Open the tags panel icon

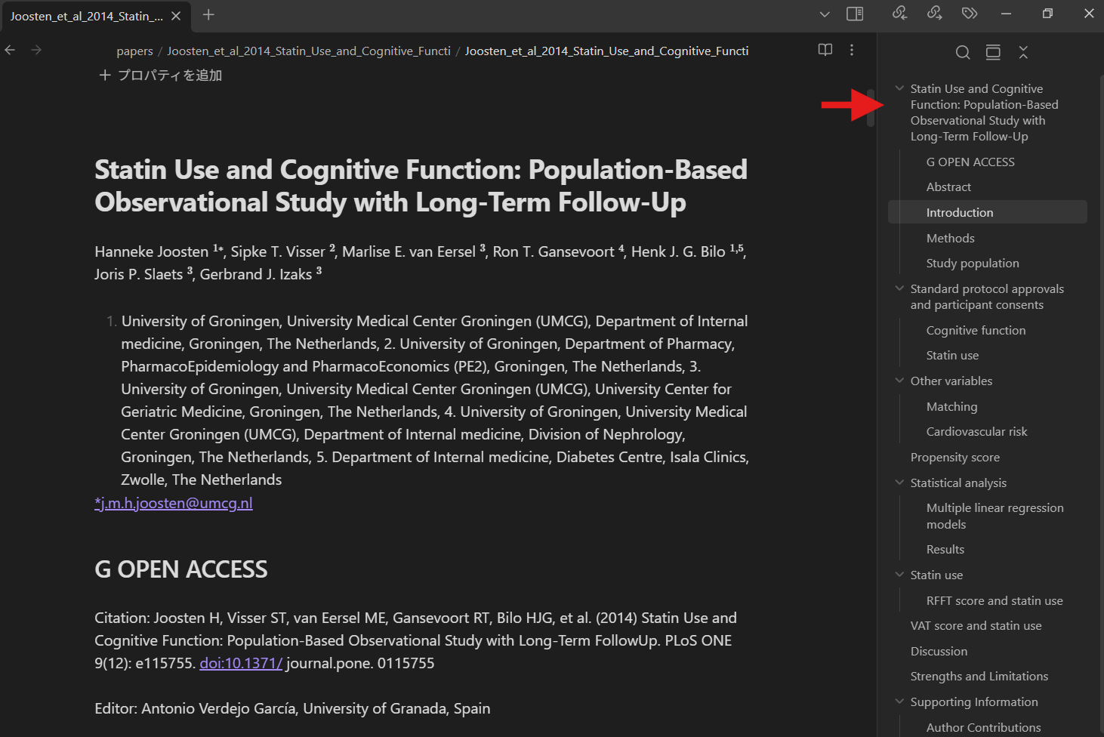click(970, 13)
